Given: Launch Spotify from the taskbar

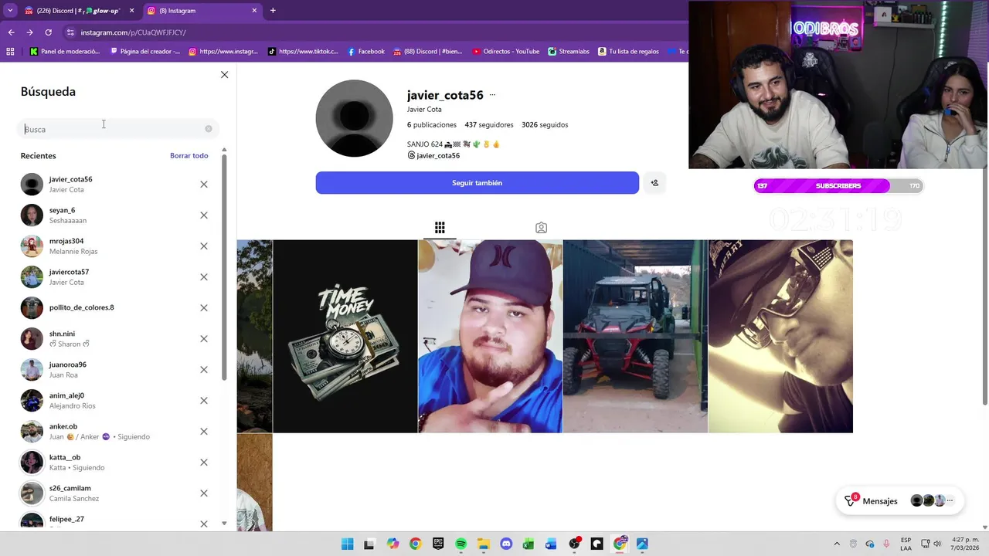Looking at the screenshot, I should point(461,544).
